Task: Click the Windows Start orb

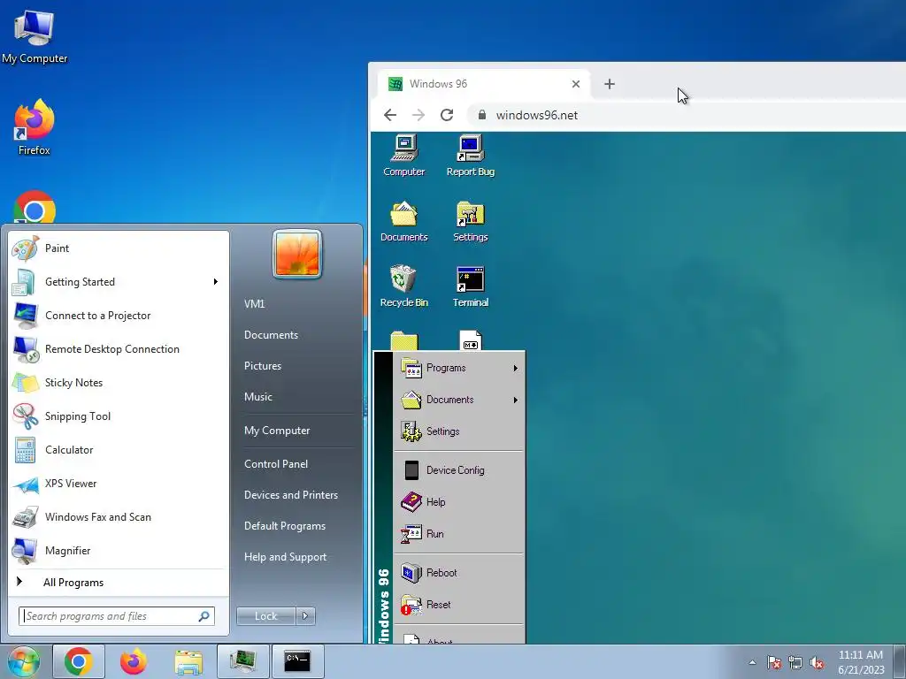Action: tap(23, 661)
